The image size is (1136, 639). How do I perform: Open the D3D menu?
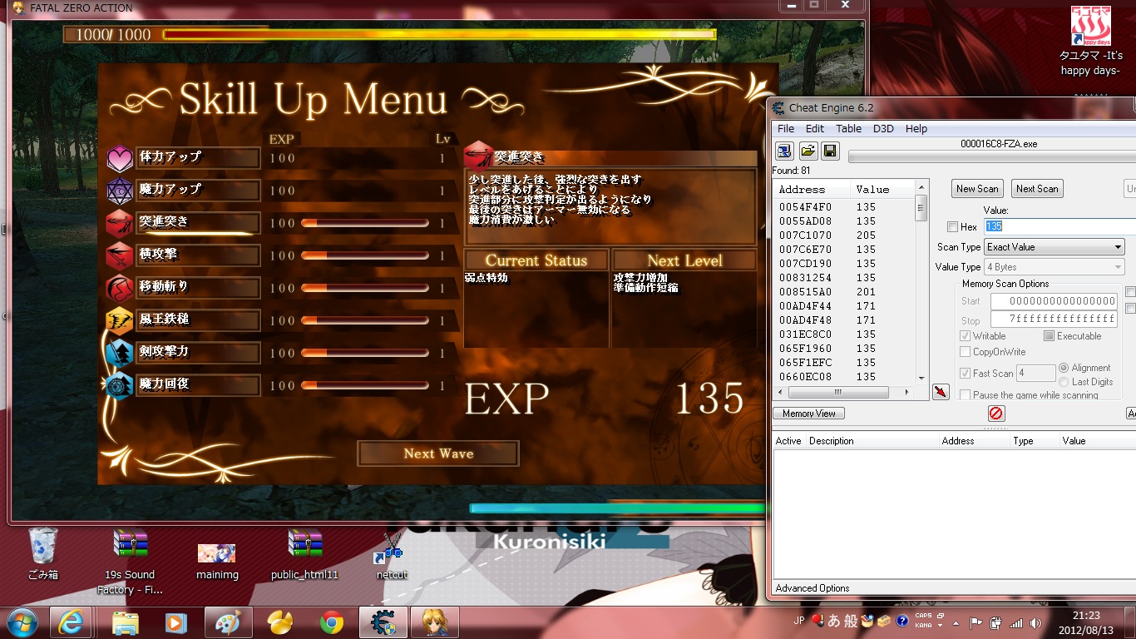point(883,129)
